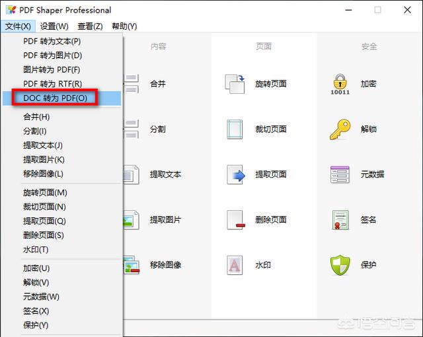Select PDF 转为 RTF(R) menu entry

pyautogui.click(x=61, y=84)
